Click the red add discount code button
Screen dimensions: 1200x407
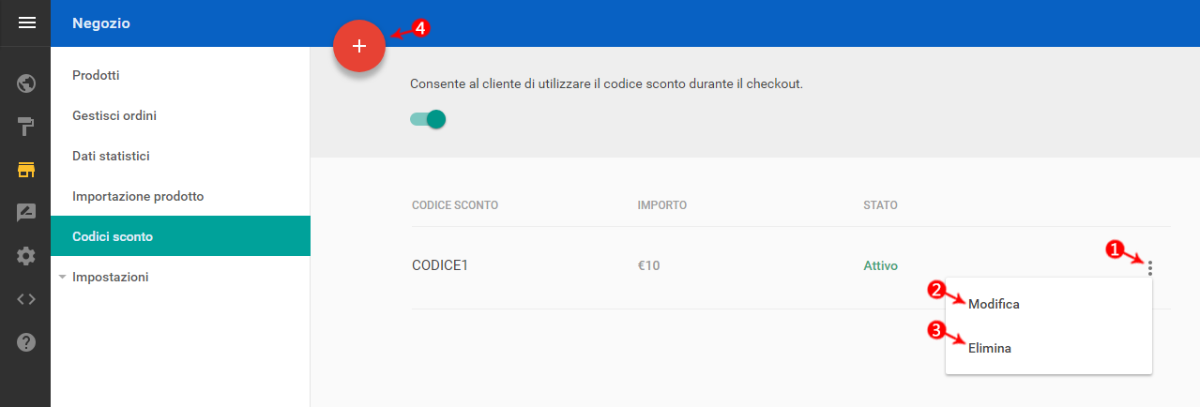coord(359,46)
